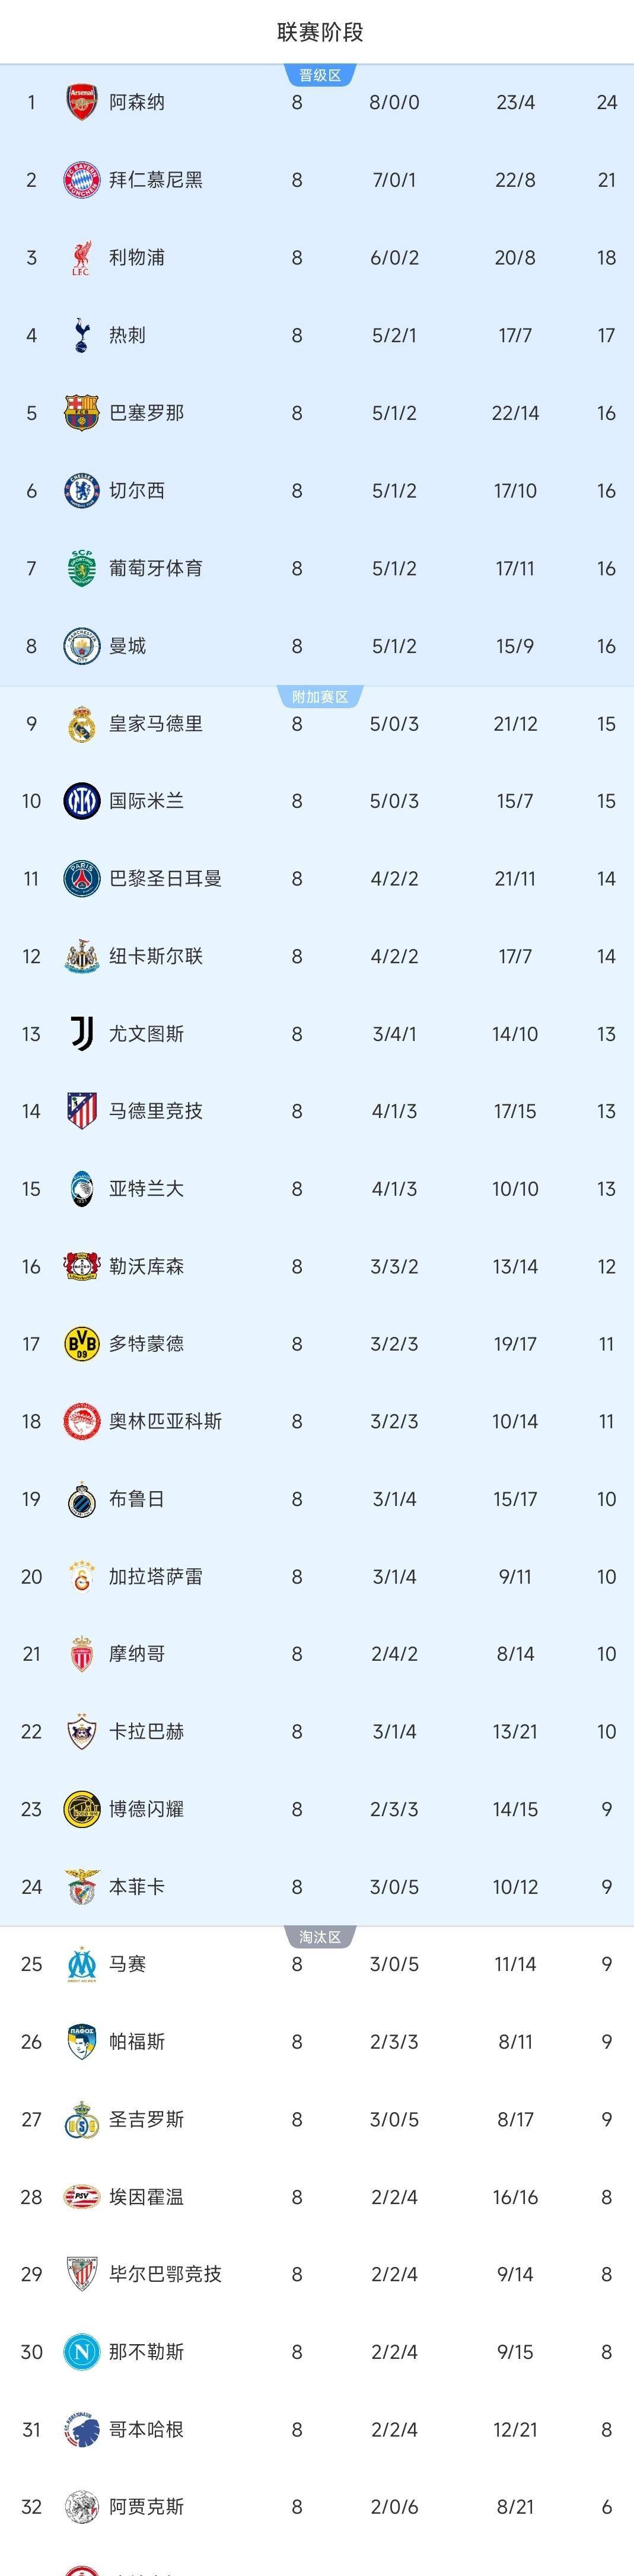The image size is (634, 2576).
Task: Click the Borussia Dortmund BVB badge
Action: click(x=81, y=1344)
